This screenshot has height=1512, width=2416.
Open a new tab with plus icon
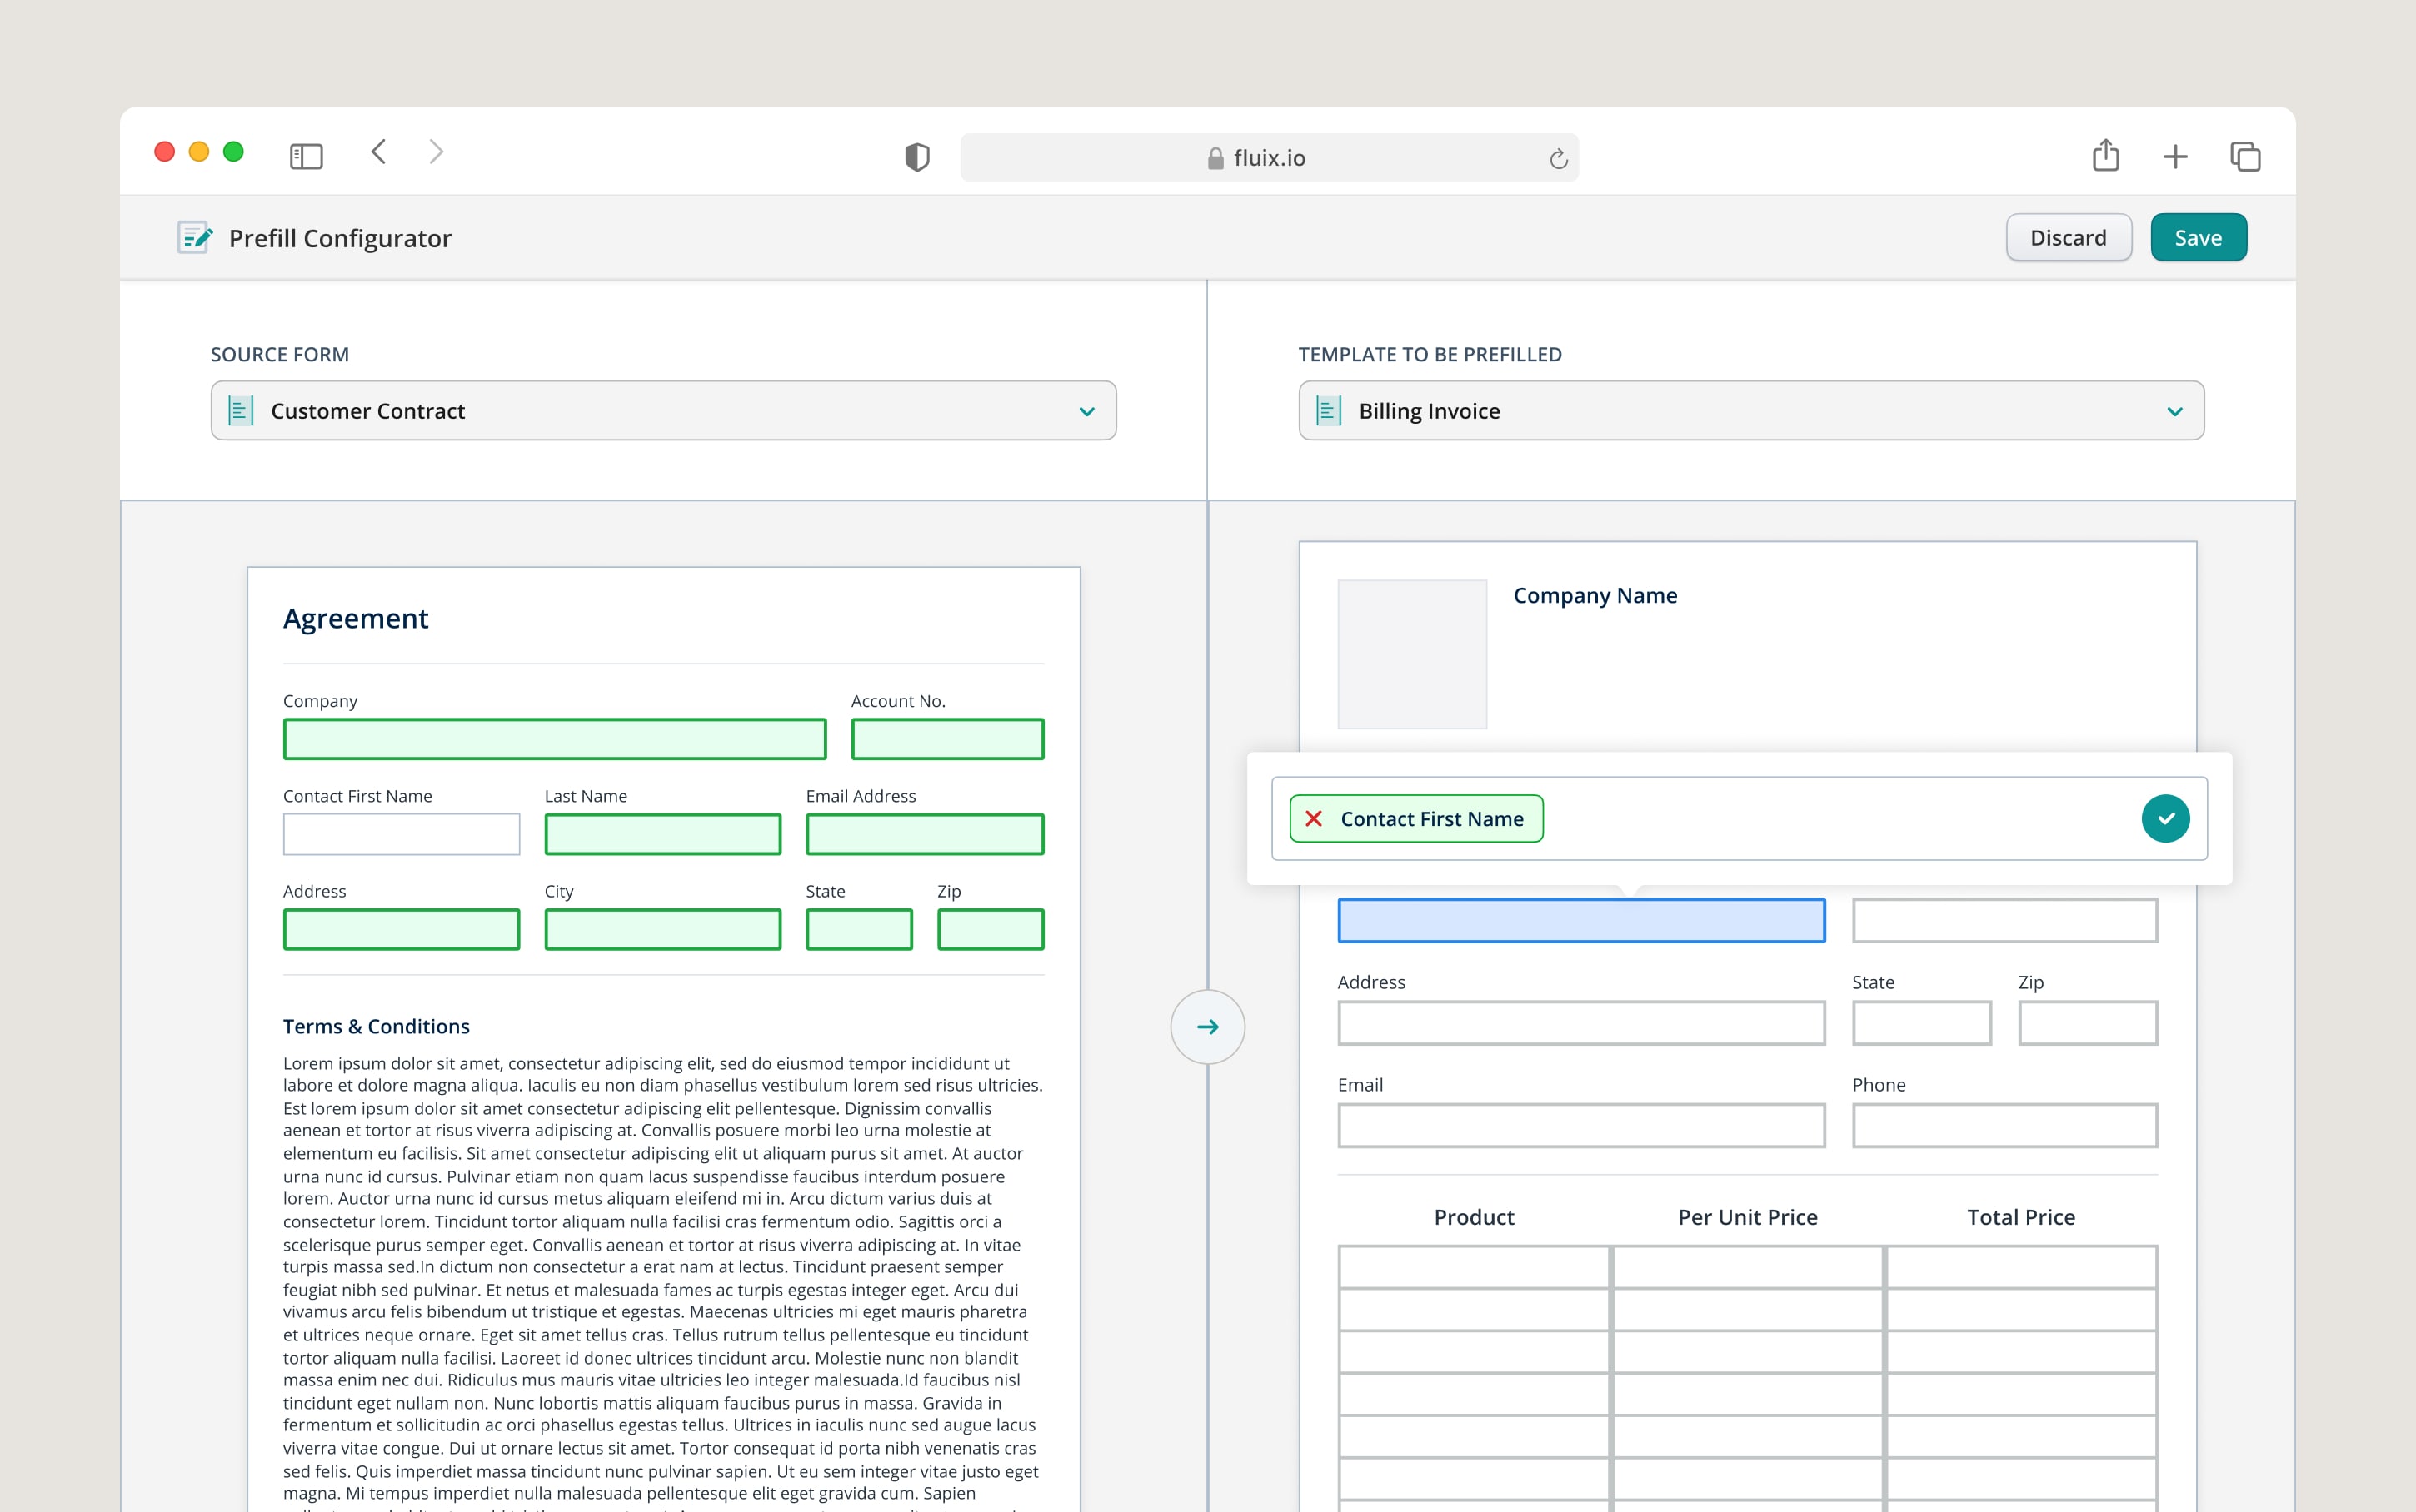2175,156
